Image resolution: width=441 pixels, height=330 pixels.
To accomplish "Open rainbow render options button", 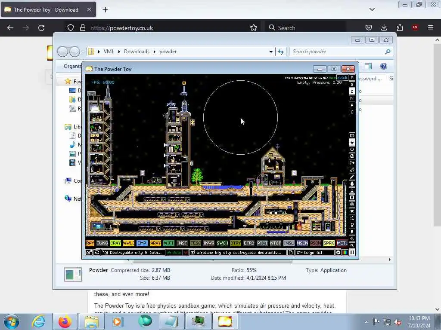I will (345, 253).
